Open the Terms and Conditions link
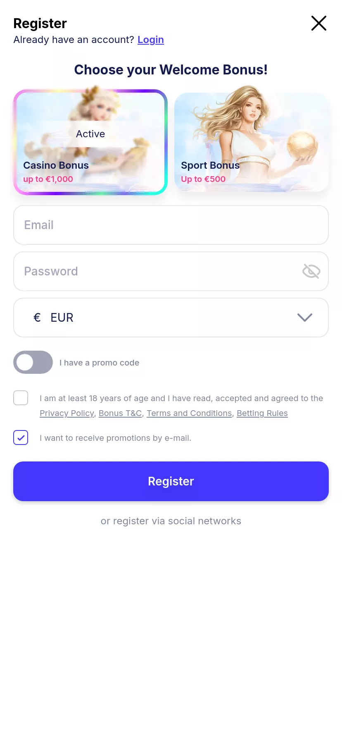The width and height of the screenshot is (342, 741). point(189,413)
